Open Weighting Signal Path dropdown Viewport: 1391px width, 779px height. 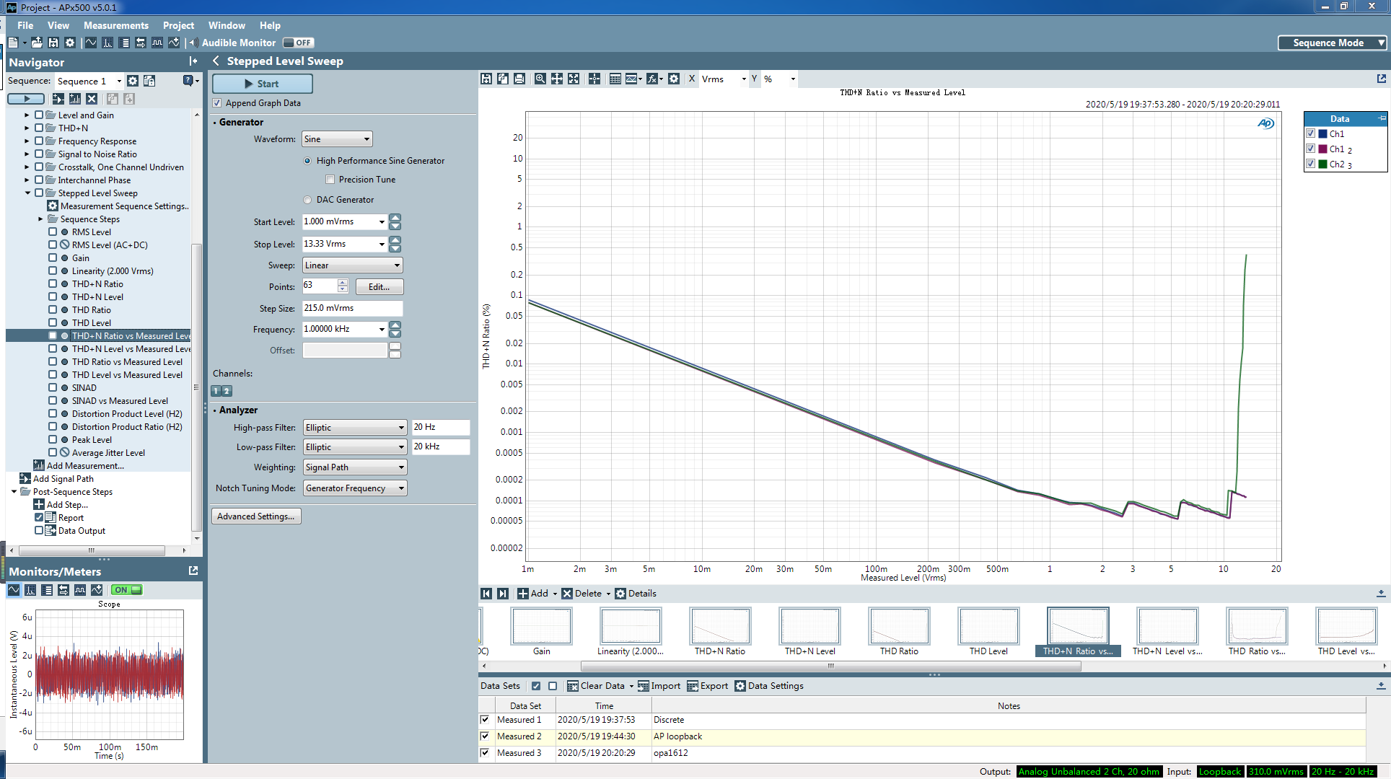(355, 467)
